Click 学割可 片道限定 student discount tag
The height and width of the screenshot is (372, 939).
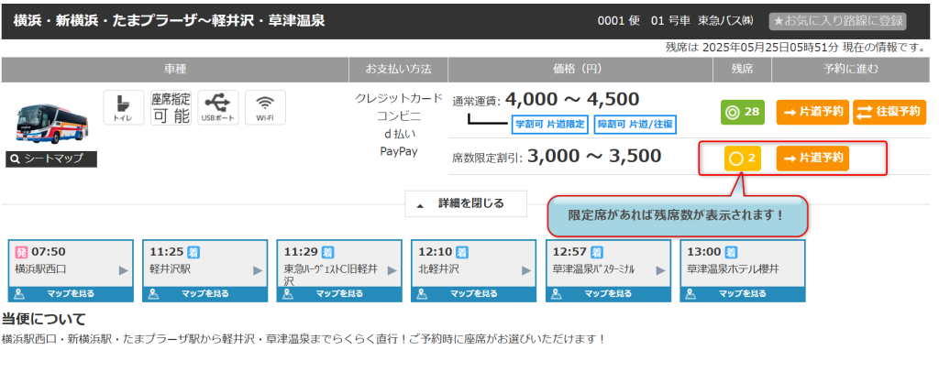pyautogui.click(x=549, y=125)
